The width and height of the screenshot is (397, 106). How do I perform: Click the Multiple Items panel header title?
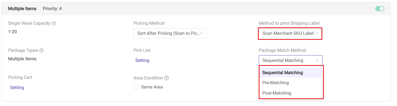[22, 9]
